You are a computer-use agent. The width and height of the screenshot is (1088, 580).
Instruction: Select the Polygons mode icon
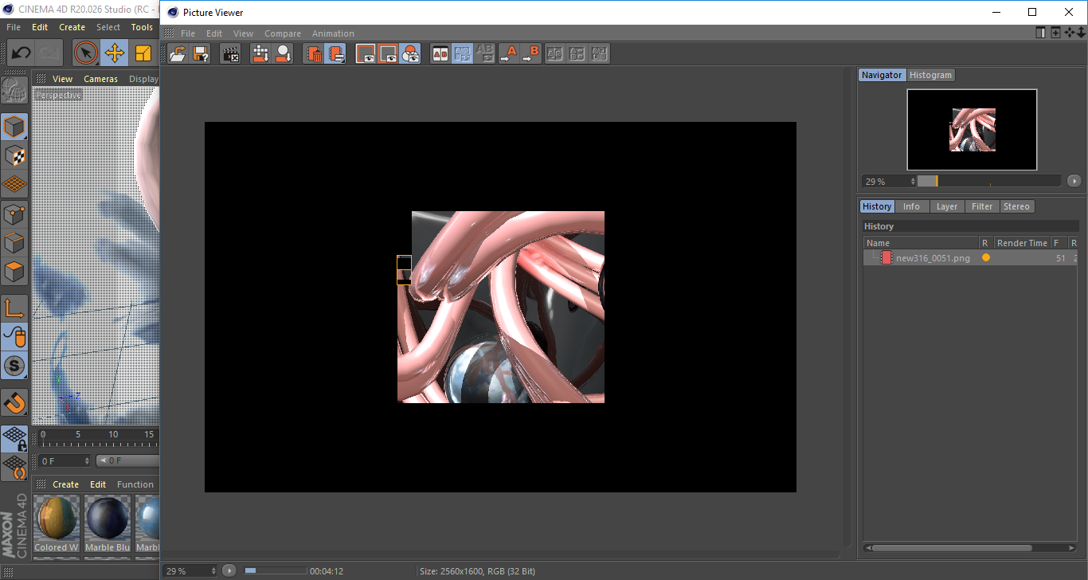[x=14, y=272]
